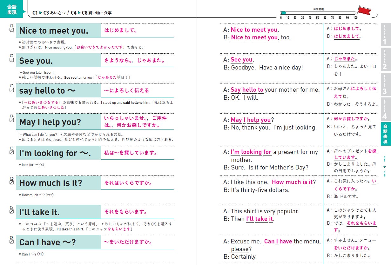
Task: Check the C7 box beside I'll take it.
Action: pyautogui.click(x=12, y=211)
